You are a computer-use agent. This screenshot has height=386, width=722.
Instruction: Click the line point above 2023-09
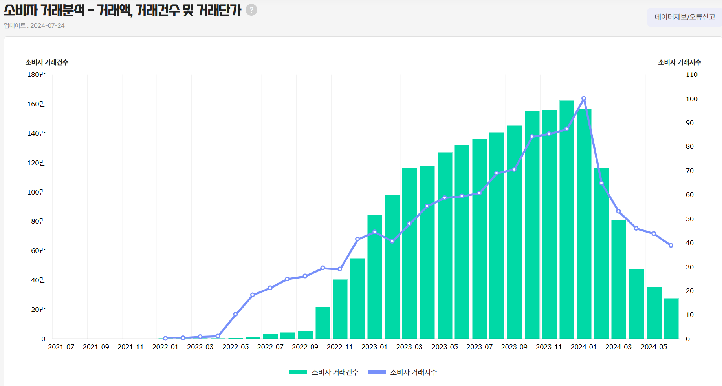514,169
